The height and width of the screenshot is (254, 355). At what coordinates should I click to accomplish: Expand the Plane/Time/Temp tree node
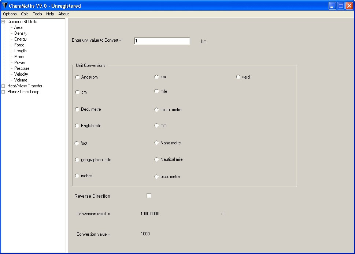click(3, 92)
